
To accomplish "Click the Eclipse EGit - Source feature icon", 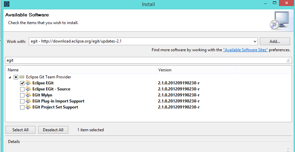I will (x=28, y=89).
